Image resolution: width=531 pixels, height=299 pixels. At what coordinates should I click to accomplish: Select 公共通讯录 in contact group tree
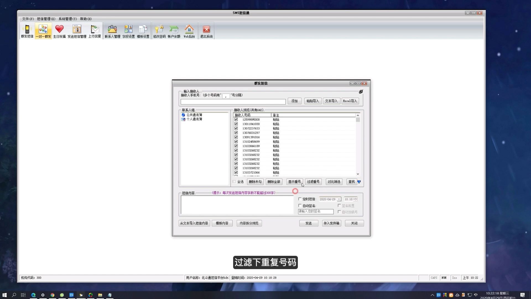tap(194, 115)
